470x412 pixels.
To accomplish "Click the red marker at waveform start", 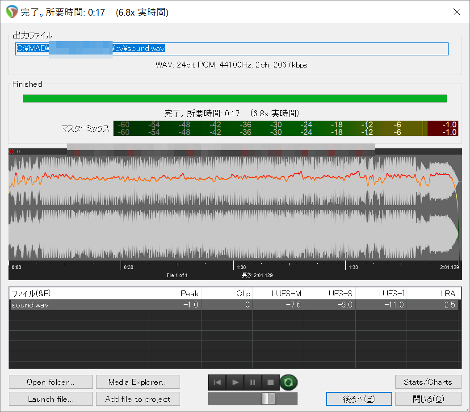I will point(11,151).
